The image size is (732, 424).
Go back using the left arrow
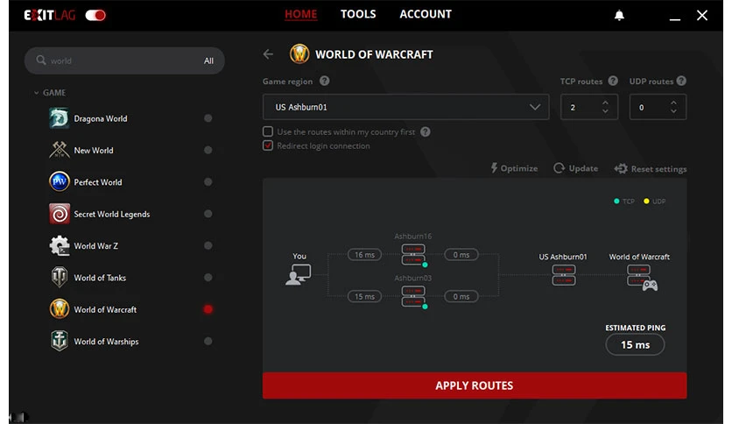pyautogui.click(x=268, y=54)
